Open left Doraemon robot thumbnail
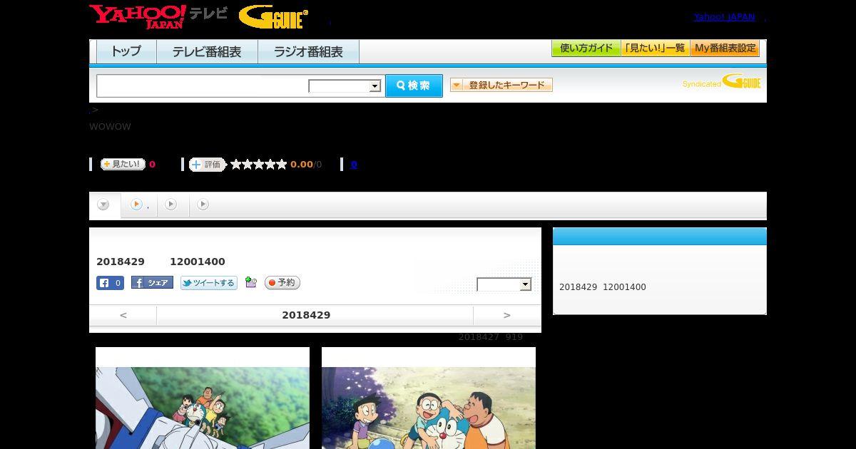Image resolution: width=856 pixels, height=449 pixels. tap(203, 408)
